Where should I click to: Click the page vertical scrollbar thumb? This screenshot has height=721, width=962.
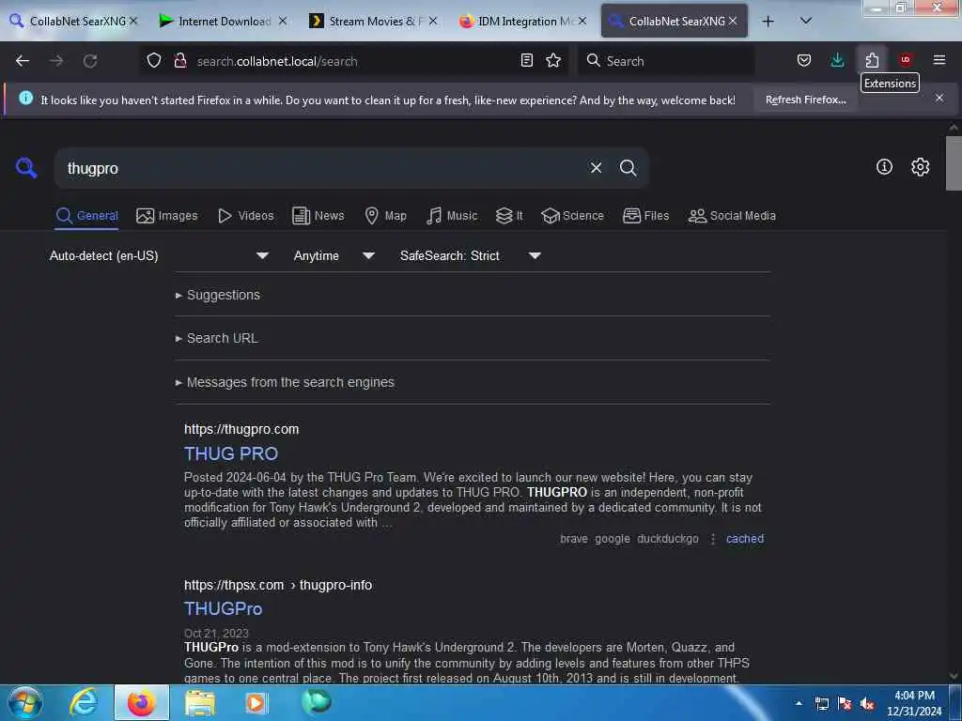point(954,163)
